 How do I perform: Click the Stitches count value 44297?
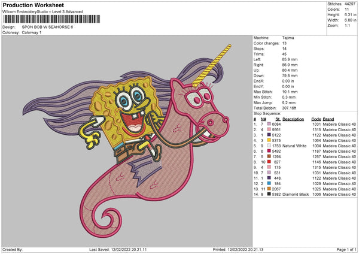pos(351,3)
